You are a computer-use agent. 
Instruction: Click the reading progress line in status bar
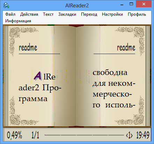pos(85,135)
